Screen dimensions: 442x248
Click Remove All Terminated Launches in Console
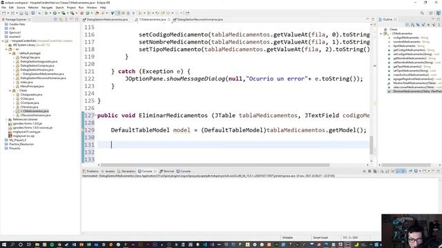pos(375,171)
